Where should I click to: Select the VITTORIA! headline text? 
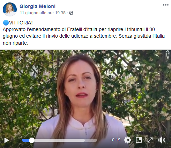point(21,23)
